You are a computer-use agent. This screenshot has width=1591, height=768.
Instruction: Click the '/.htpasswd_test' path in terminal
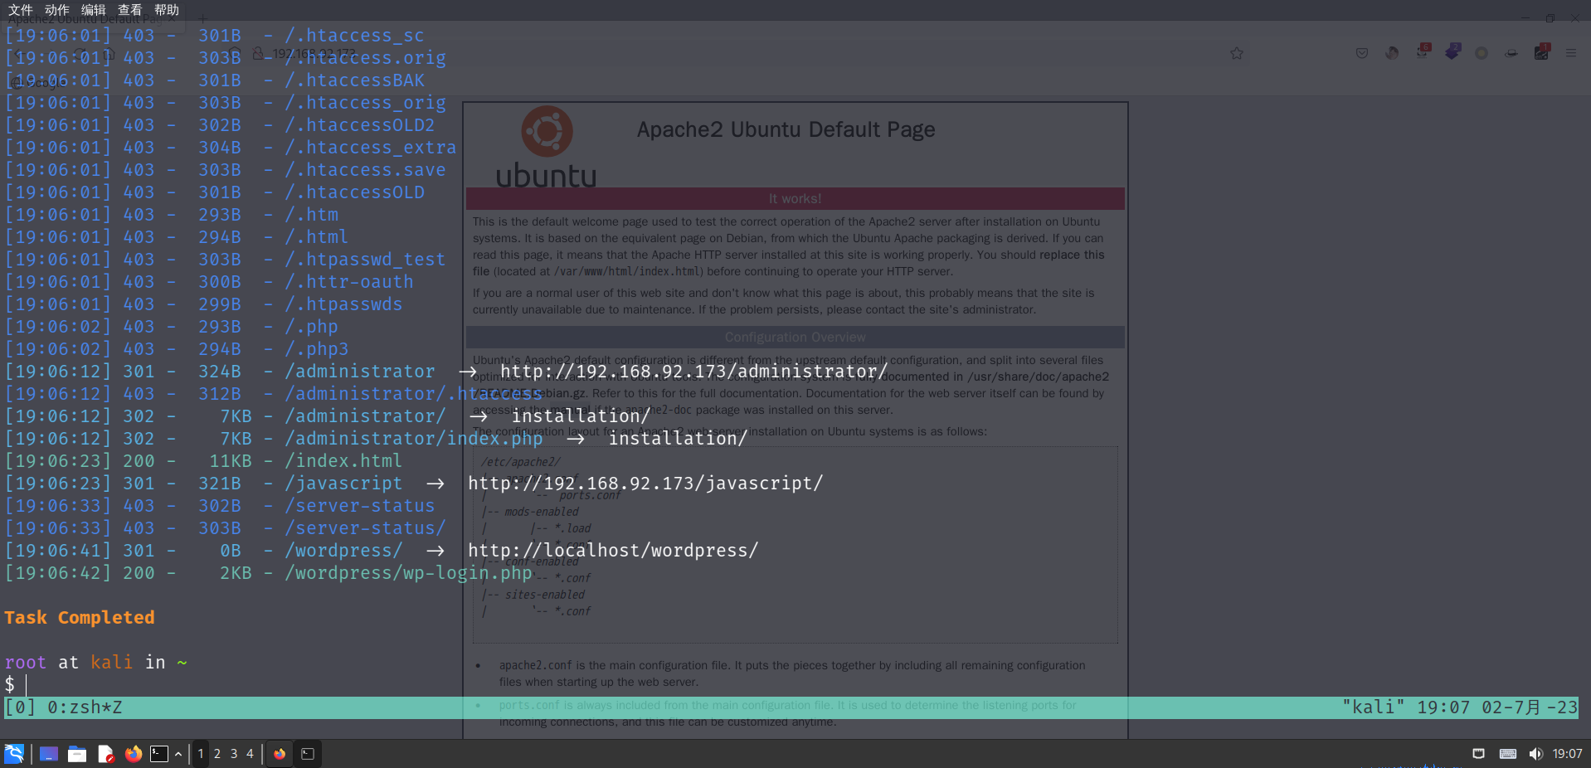[365, 260]
